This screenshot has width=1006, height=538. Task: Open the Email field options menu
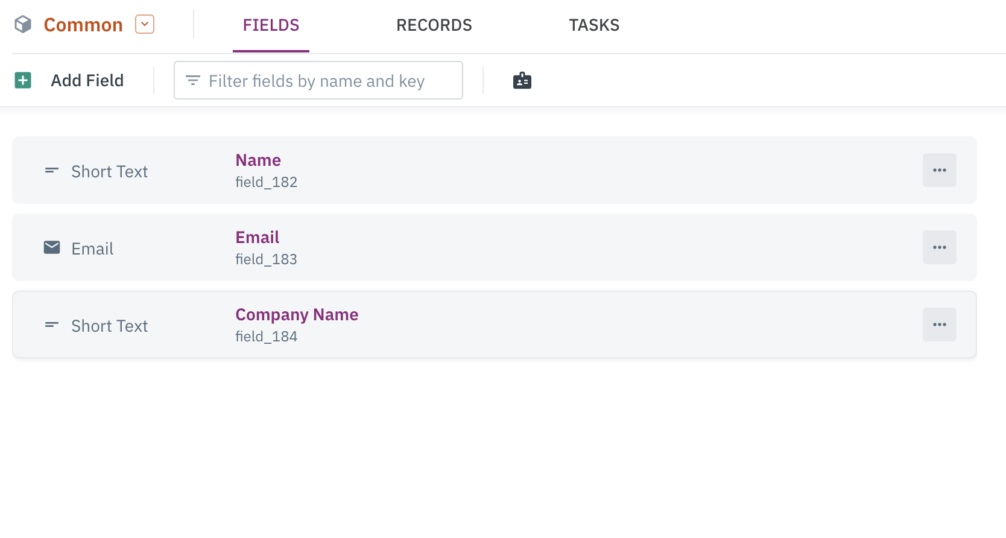(x=939, y=247)
